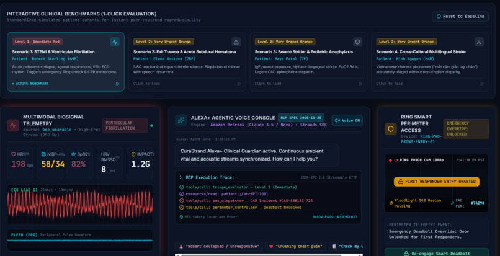This screenshot has width=500, height=256.
Task: Send the "Robert collapsed / unresponsive" quick prompt
Action: click(x=219, y=247)
